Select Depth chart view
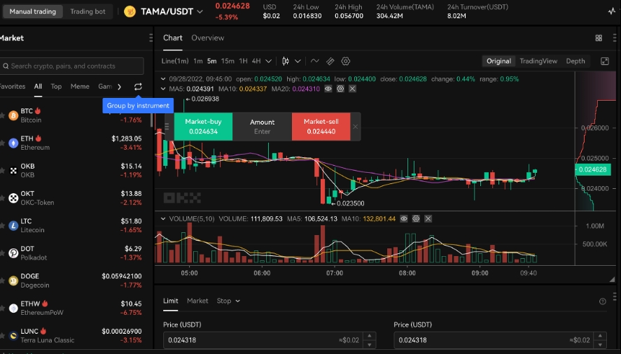The image size is (621, 354). coord(575,61)
